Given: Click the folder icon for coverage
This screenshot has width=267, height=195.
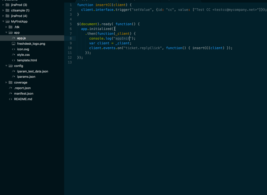Looking at the screenshot, I should 10,82.
